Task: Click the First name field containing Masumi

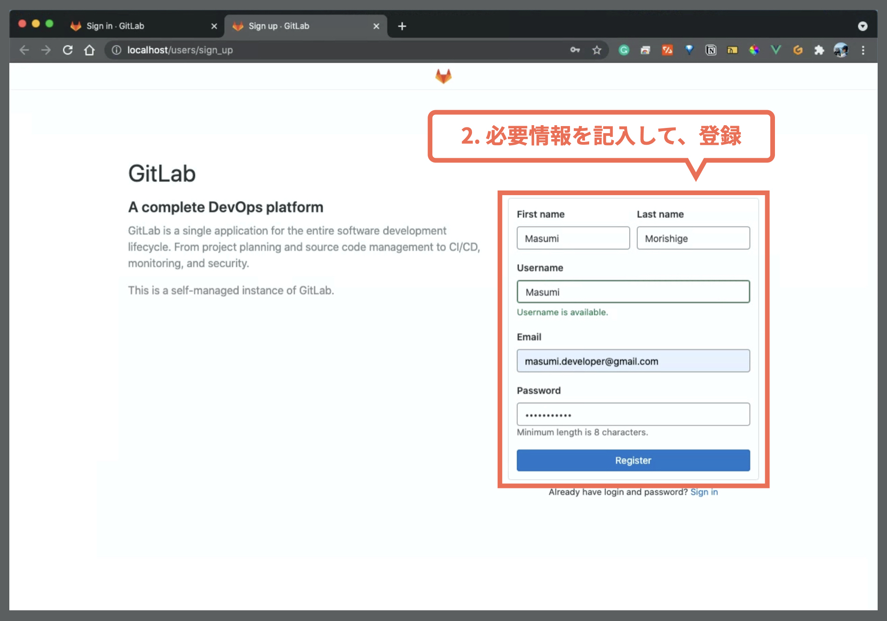Action: (x=573, y=238)
